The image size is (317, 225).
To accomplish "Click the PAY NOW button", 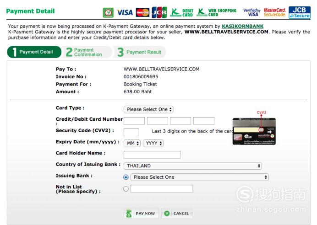I will (x=141, y=214).
